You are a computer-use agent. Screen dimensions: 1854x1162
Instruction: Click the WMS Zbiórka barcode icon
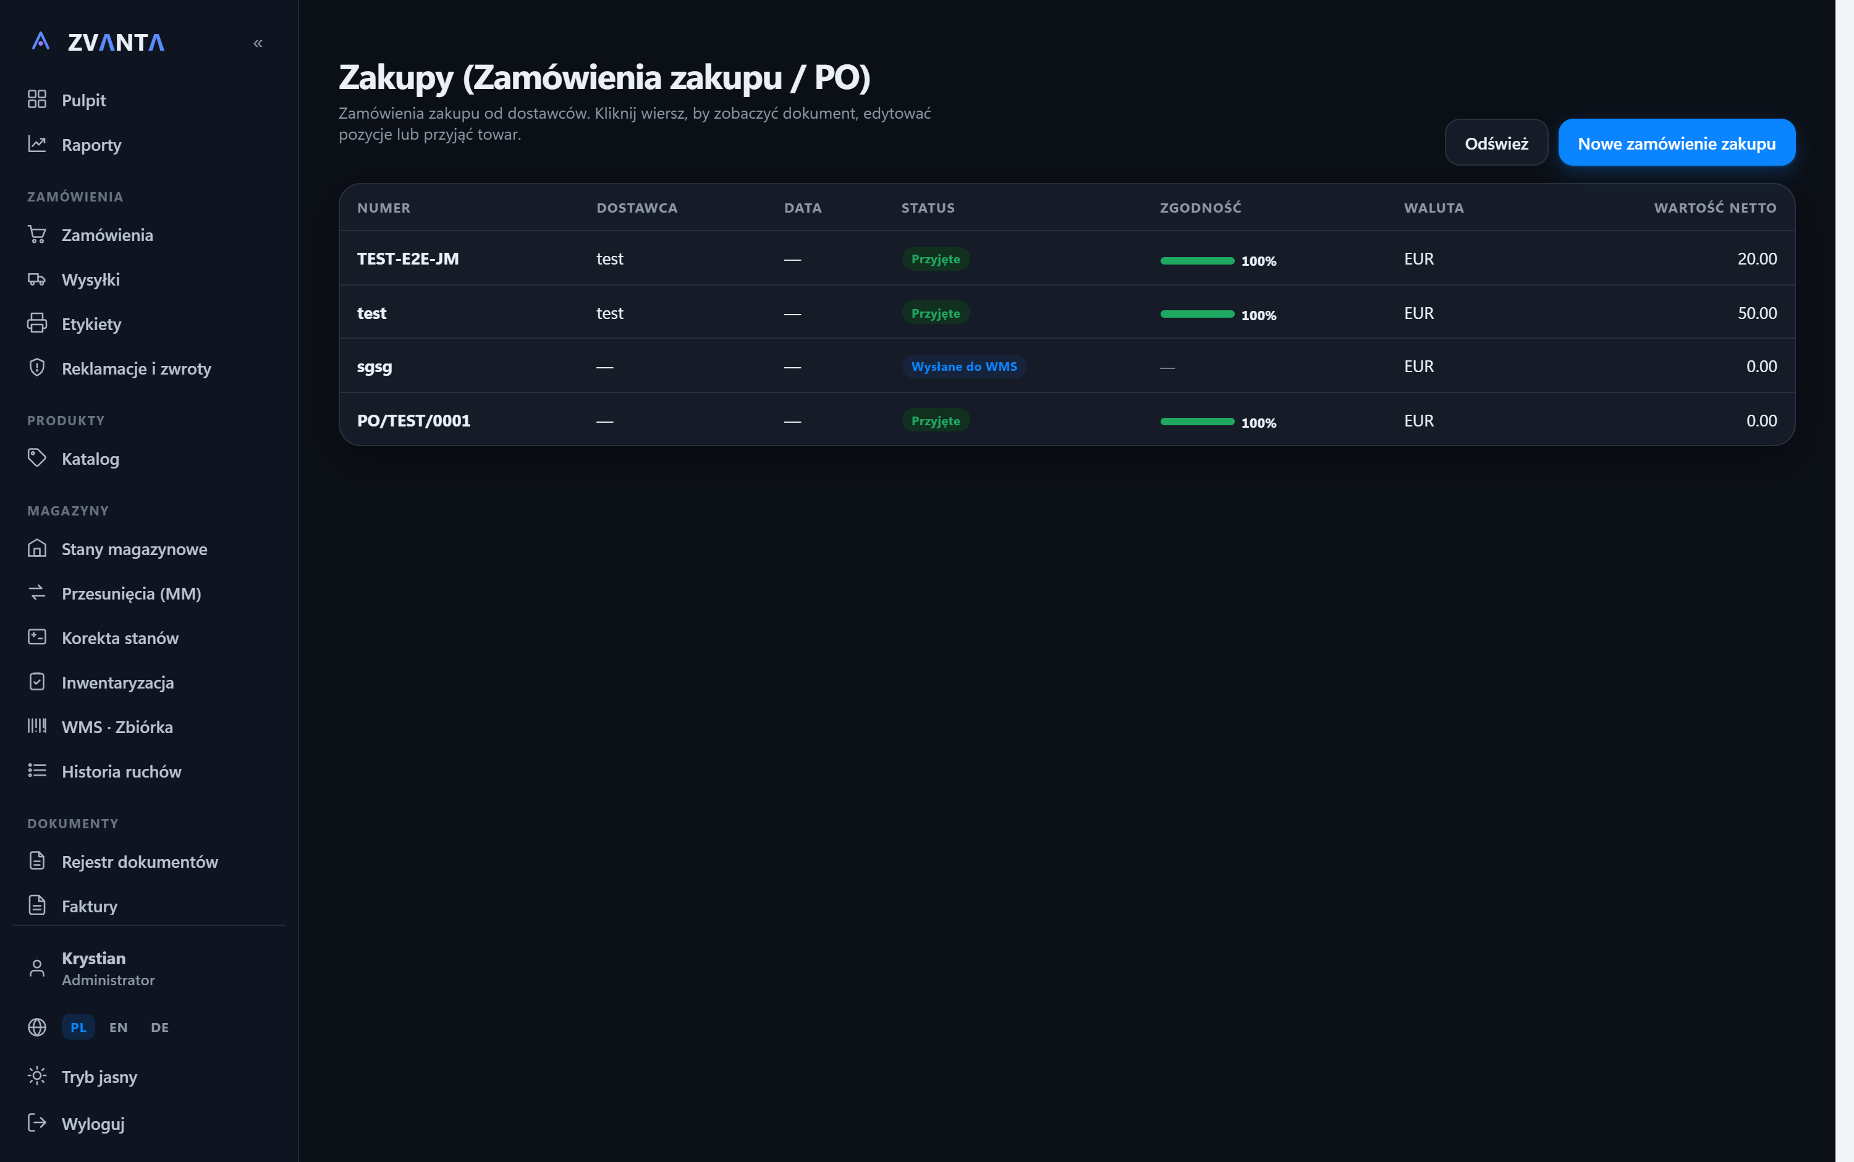tap(37, 726)
